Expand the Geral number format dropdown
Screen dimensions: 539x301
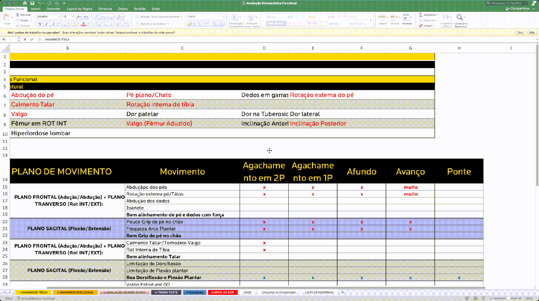tap(223, 17)
